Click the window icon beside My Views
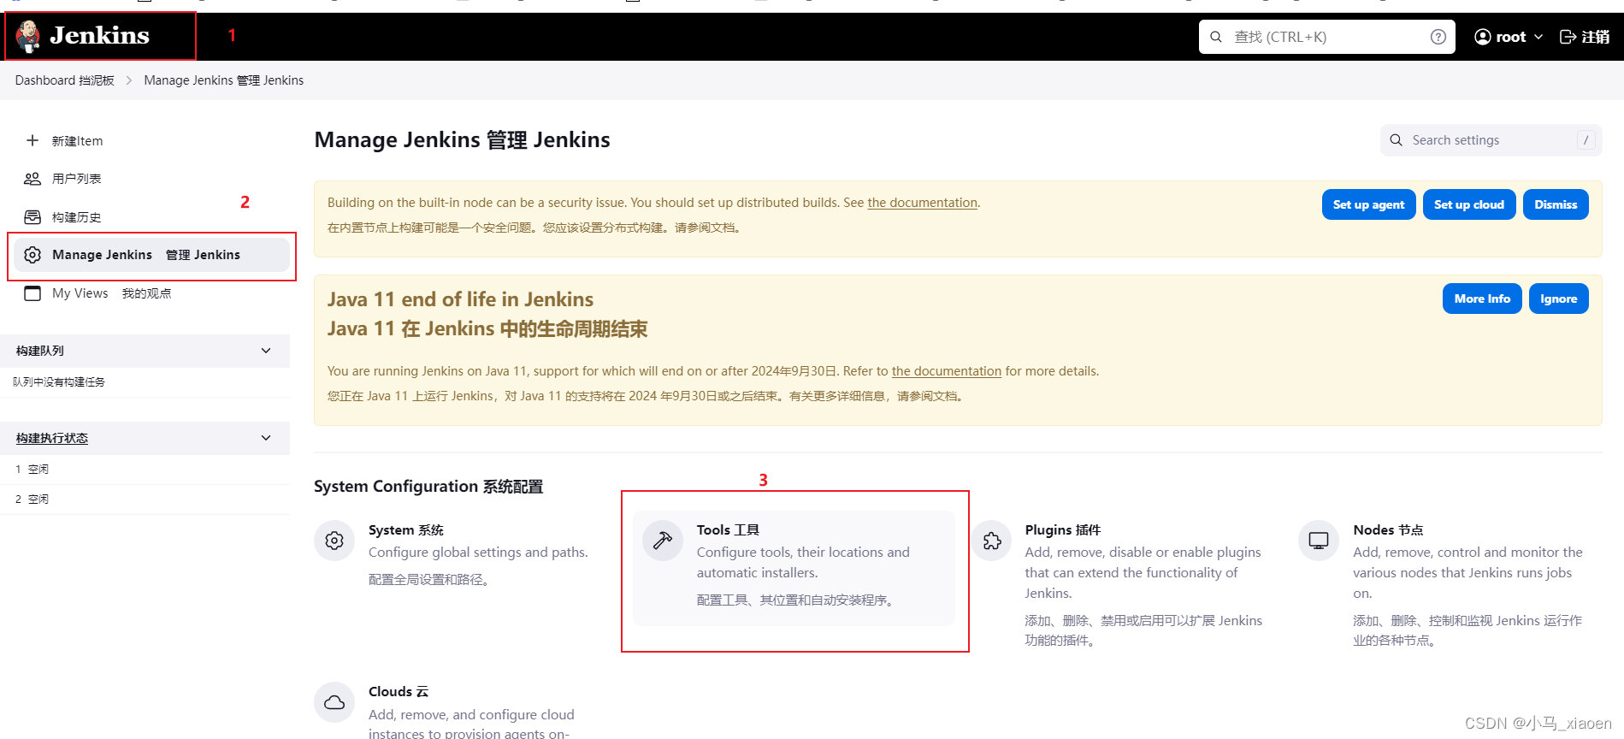This screenshot has width=1624, height=739. pos(32,293)
